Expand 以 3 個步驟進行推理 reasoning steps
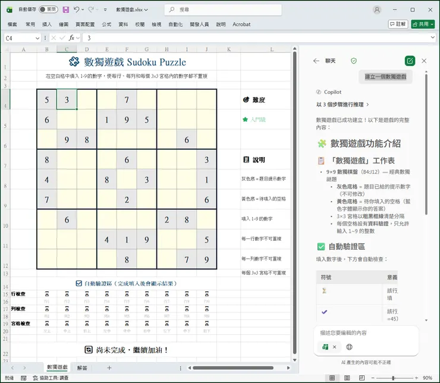The image size is (440, 383). click(x=342, y=105)
